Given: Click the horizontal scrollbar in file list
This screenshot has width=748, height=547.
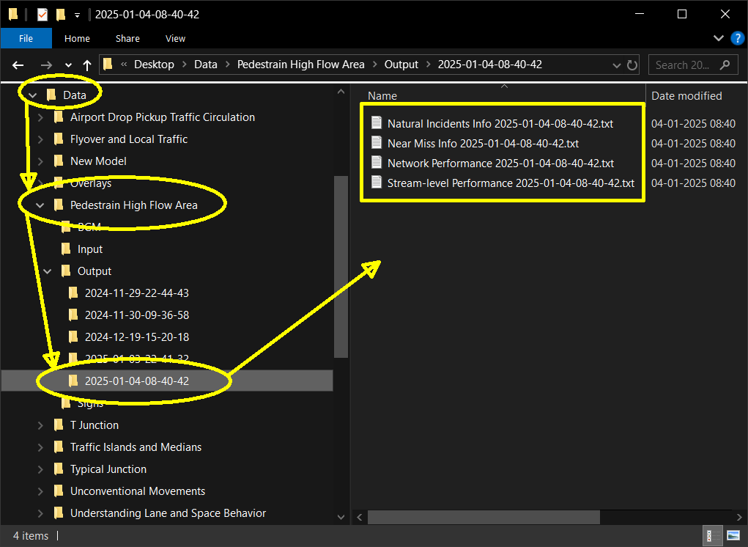Looking at the screenshot, I should point(484,517).
